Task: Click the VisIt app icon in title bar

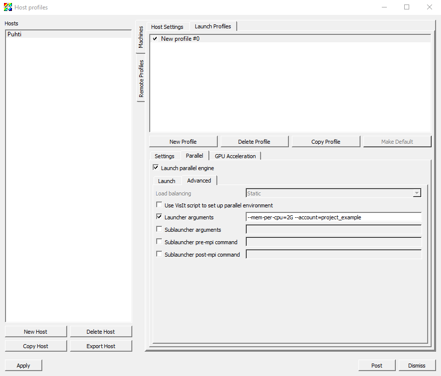Action: 8,7
